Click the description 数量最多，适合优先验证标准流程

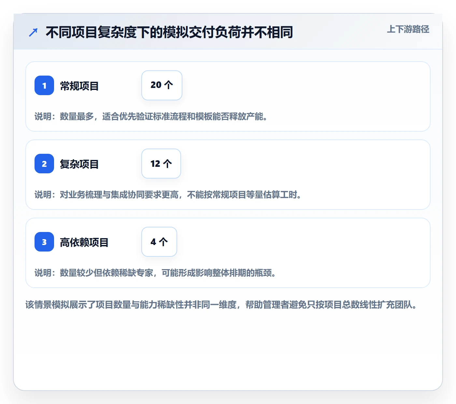point(151,116)
